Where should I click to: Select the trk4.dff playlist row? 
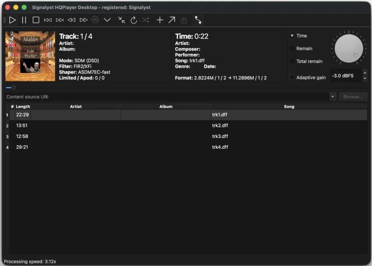point(186,147)
